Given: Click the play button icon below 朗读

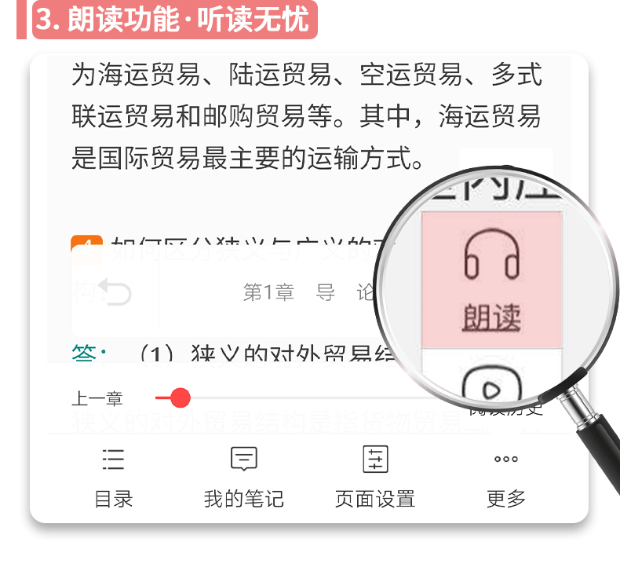Looking at the screenshot, I should (492, 385).
